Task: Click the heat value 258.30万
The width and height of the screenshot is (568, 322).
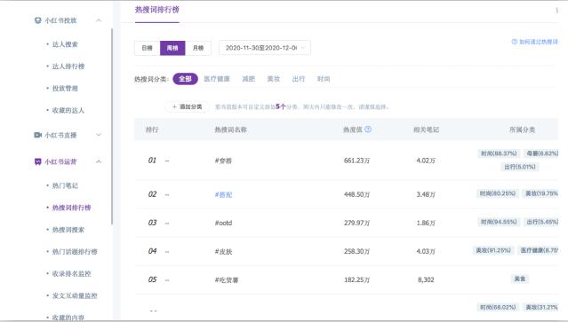Action: [x=356, y=251]
